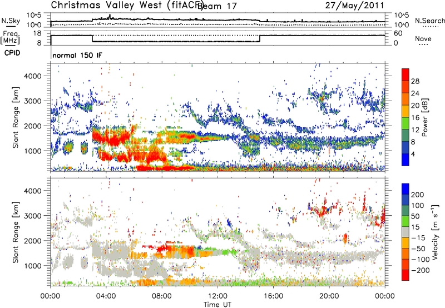The height and width of the screenshot is (308, 445).
Task: Click the 27/May/2011 date text
Action: point(355,6)
